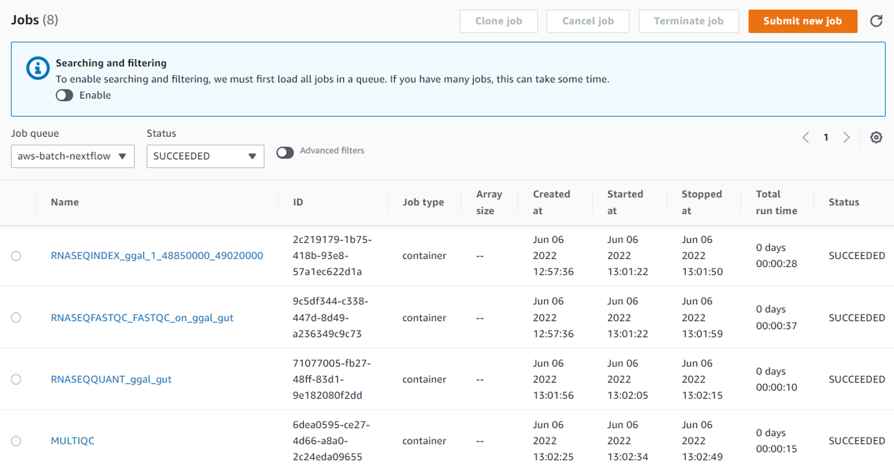Sort by the Name column header

(65, 202)
